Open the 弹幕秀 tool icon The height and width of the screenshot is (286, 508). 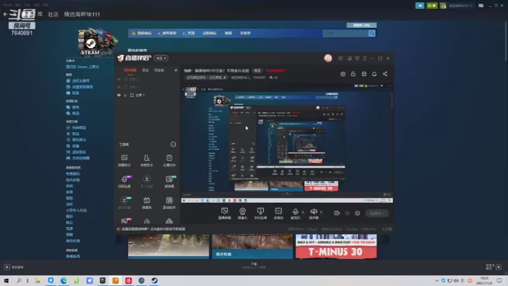tap(147, 203)
